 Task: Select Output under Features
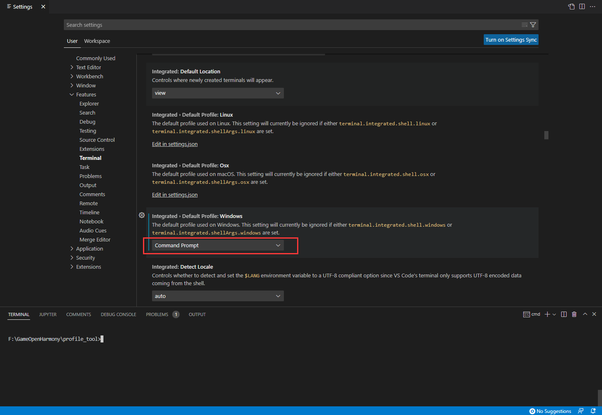pyautogui.click(x=88, y=185)
